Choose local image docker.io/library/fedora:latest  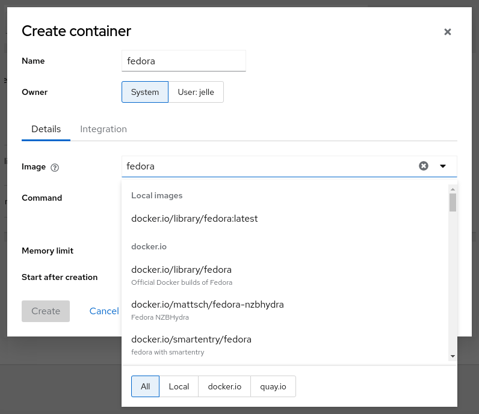tap(194, 219)
